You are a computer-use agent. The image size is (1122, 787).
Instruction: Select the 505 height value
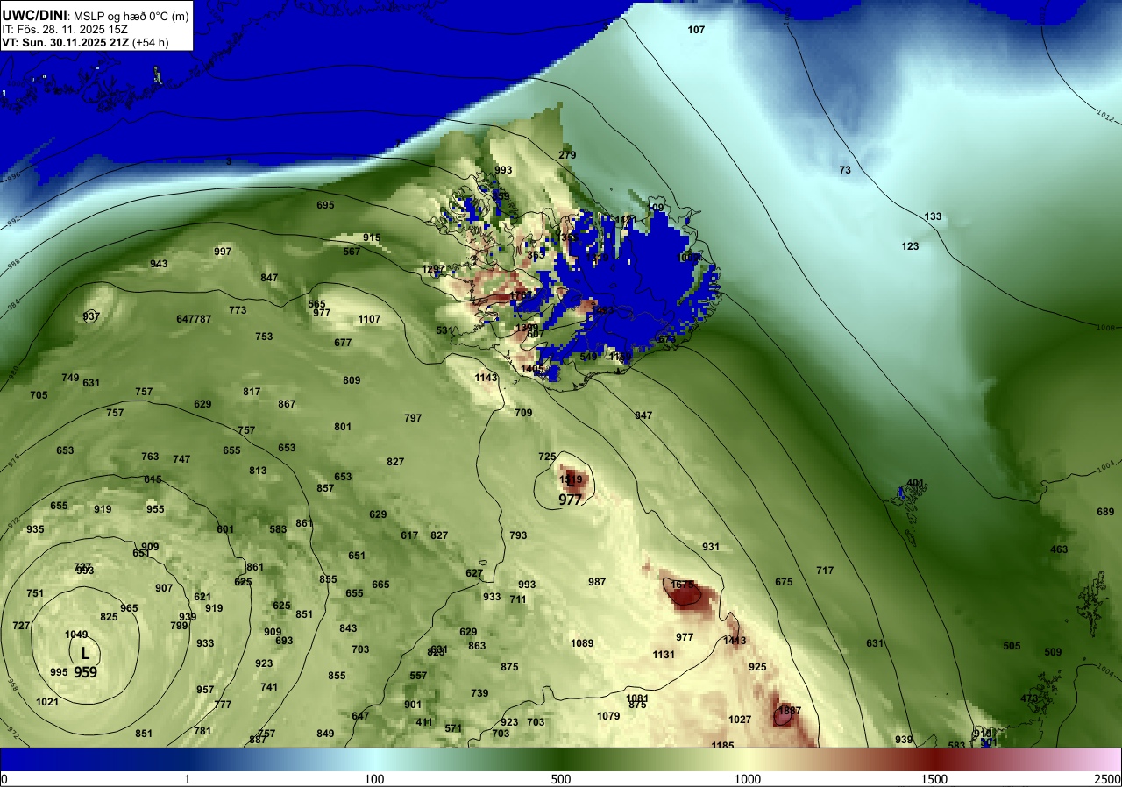(x=1012, y=646)
